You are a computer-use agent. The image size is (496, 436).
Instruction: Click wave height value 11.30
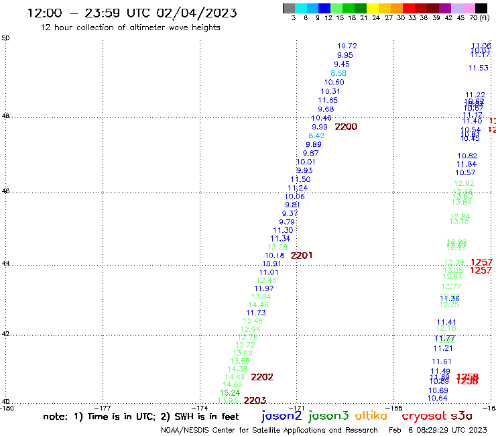[283, 231]
